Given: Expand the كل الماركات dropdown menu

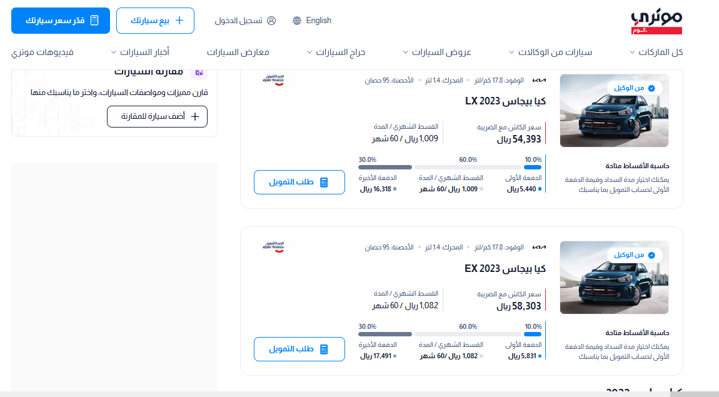Looking at the screenshot, I should [656, 53].
